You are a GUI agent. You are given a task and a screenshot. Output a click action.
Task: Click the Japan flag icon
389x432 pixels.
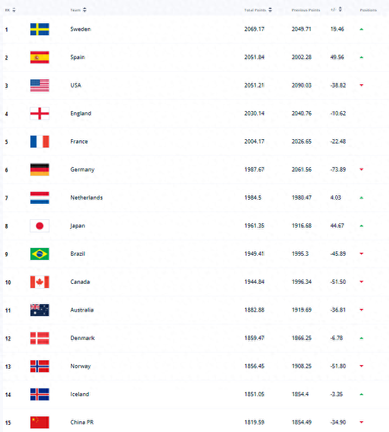pyautogui.click(x=39, y=226)
